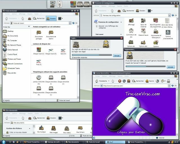Open Edition menu in Mes documents
The height and width of the screenshot is (144, 180).
click(15, 113)
